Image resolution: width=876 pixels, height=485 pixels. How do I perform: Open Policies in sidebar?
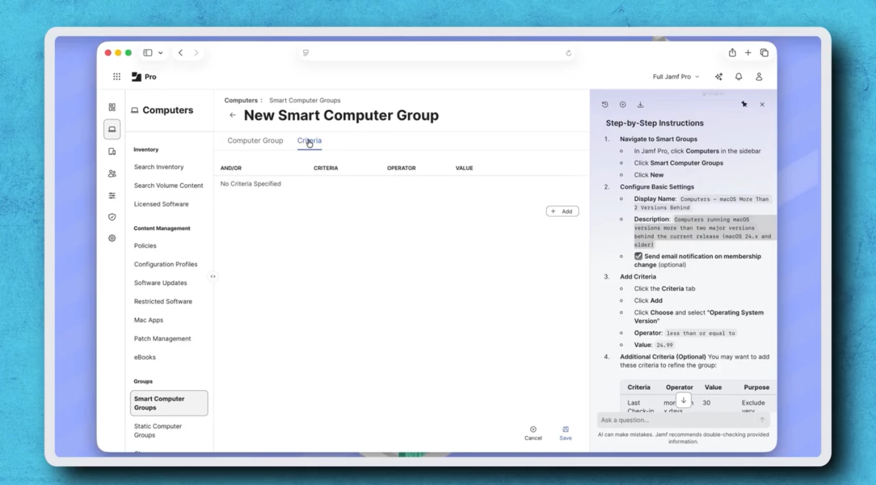(145, 246)
